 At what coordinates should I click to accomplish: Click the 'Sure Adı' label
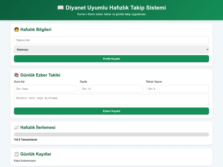19,82
